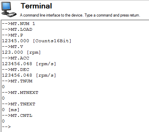Click the 123.000 rpm output line
The height and width of the screenshot is (132, 149).
(x=21, y=52)
